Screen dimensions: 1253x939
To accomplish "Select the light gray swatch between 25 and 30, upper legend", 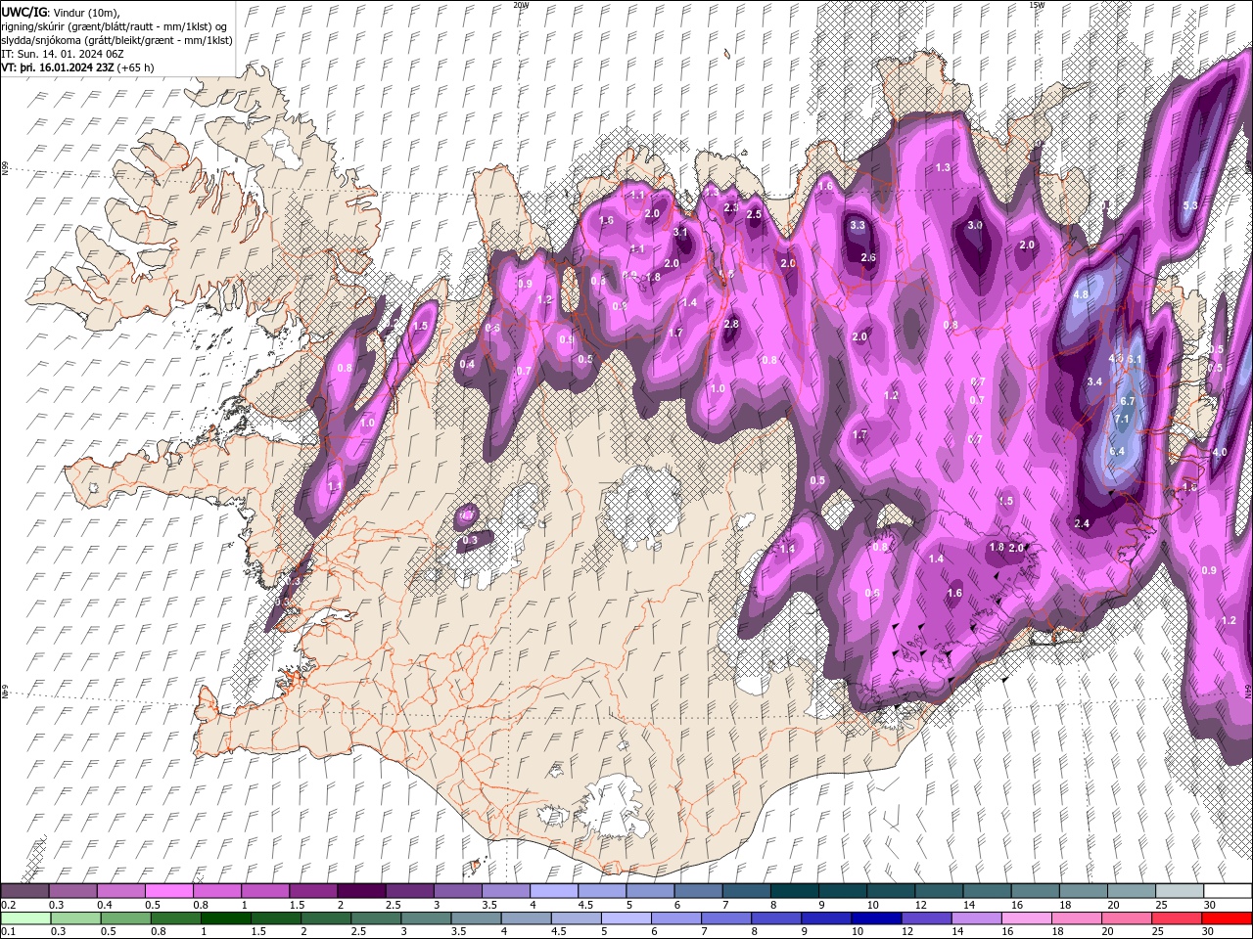I will (1180, 891).
